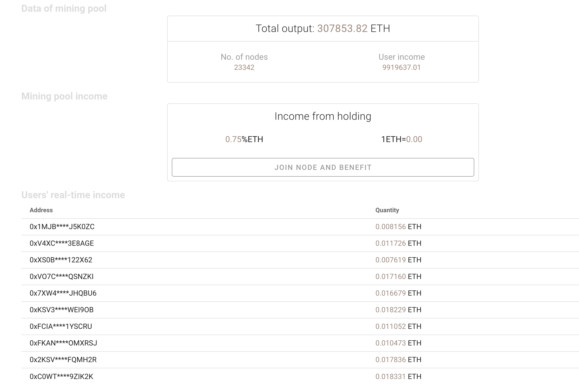Select the 0.010473 ETH quantity
Viewport: 579px width, 386px height.
point(398,343)
